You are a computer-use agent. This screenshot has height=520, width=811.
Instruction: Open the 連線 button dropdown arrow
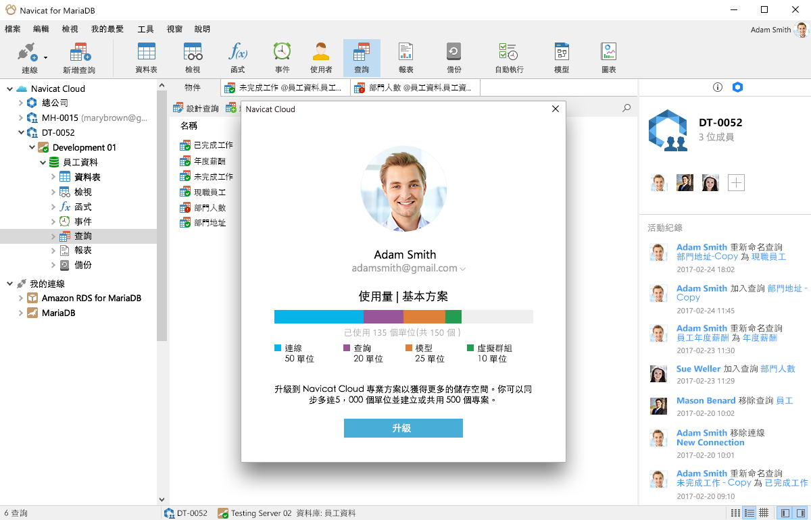pos(45,58)
